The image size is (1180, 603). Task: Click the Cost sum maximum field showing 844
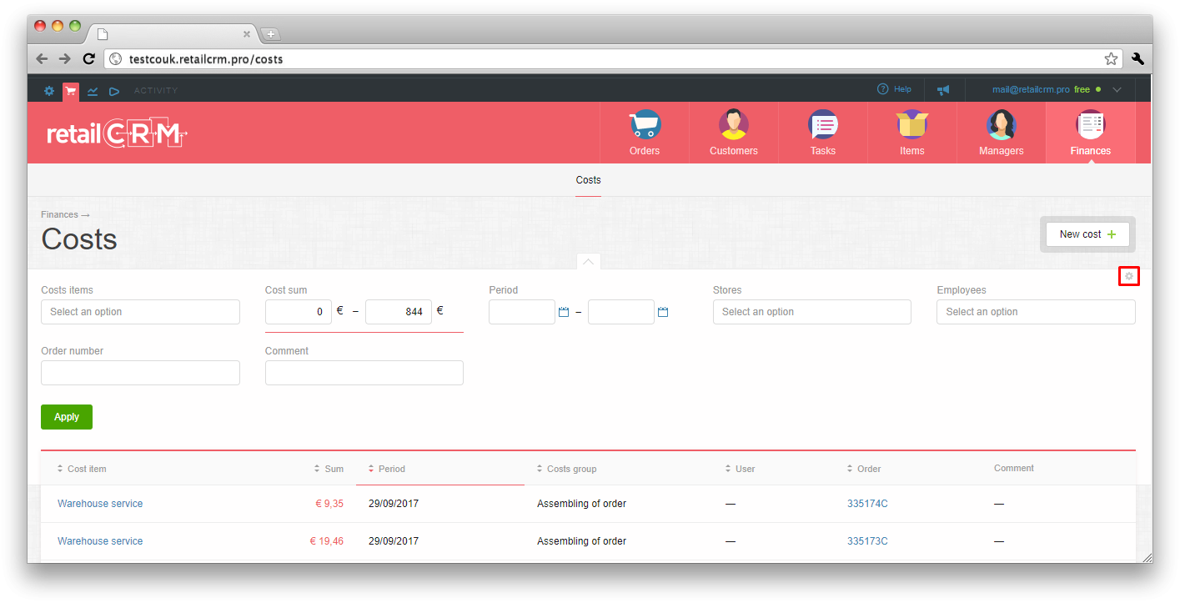tap(399, 312)
